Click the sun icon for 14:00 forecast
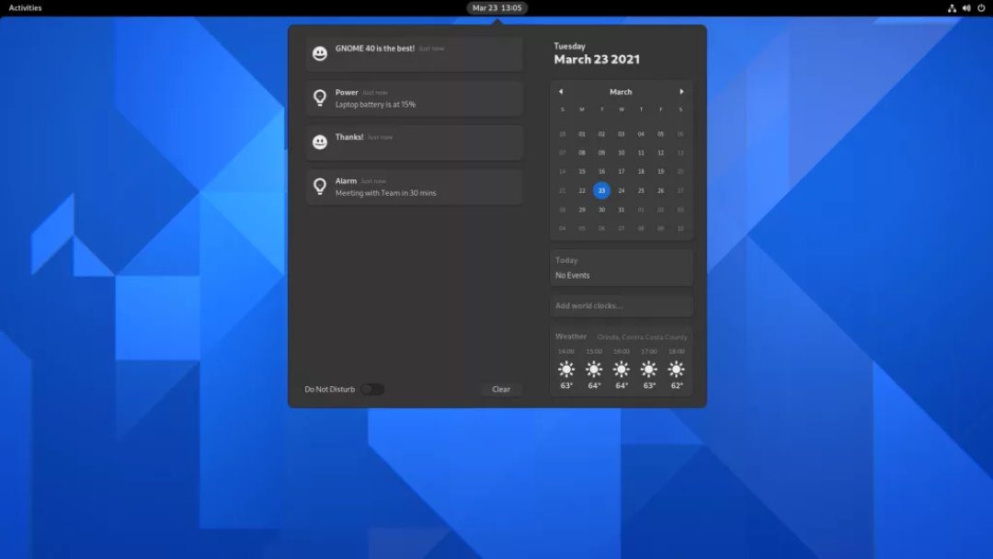This screenshot has height=559, width=993. (566, 369)
